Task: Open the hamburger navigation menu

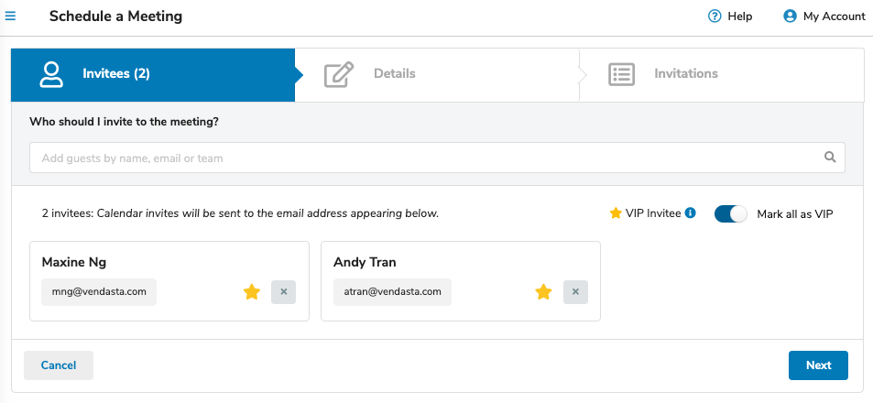Action: (x=10, y=16)
